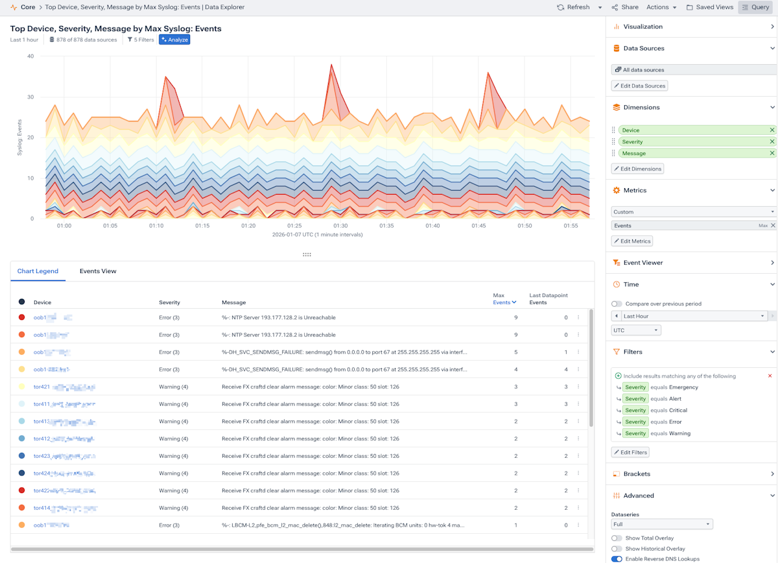Open tor413 device link
This screenshot has width=778, height=563.
(x=65, y=422)
